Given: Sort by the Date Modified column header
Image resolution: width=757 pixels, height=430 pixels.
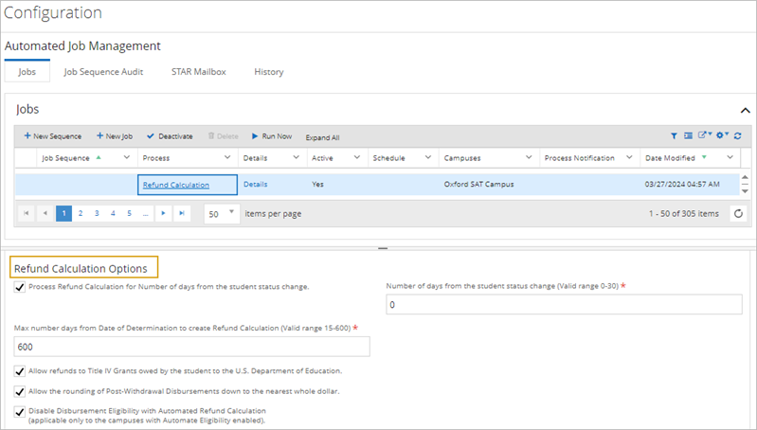Looking at the screenshot, I should click(x=670, y=158).
